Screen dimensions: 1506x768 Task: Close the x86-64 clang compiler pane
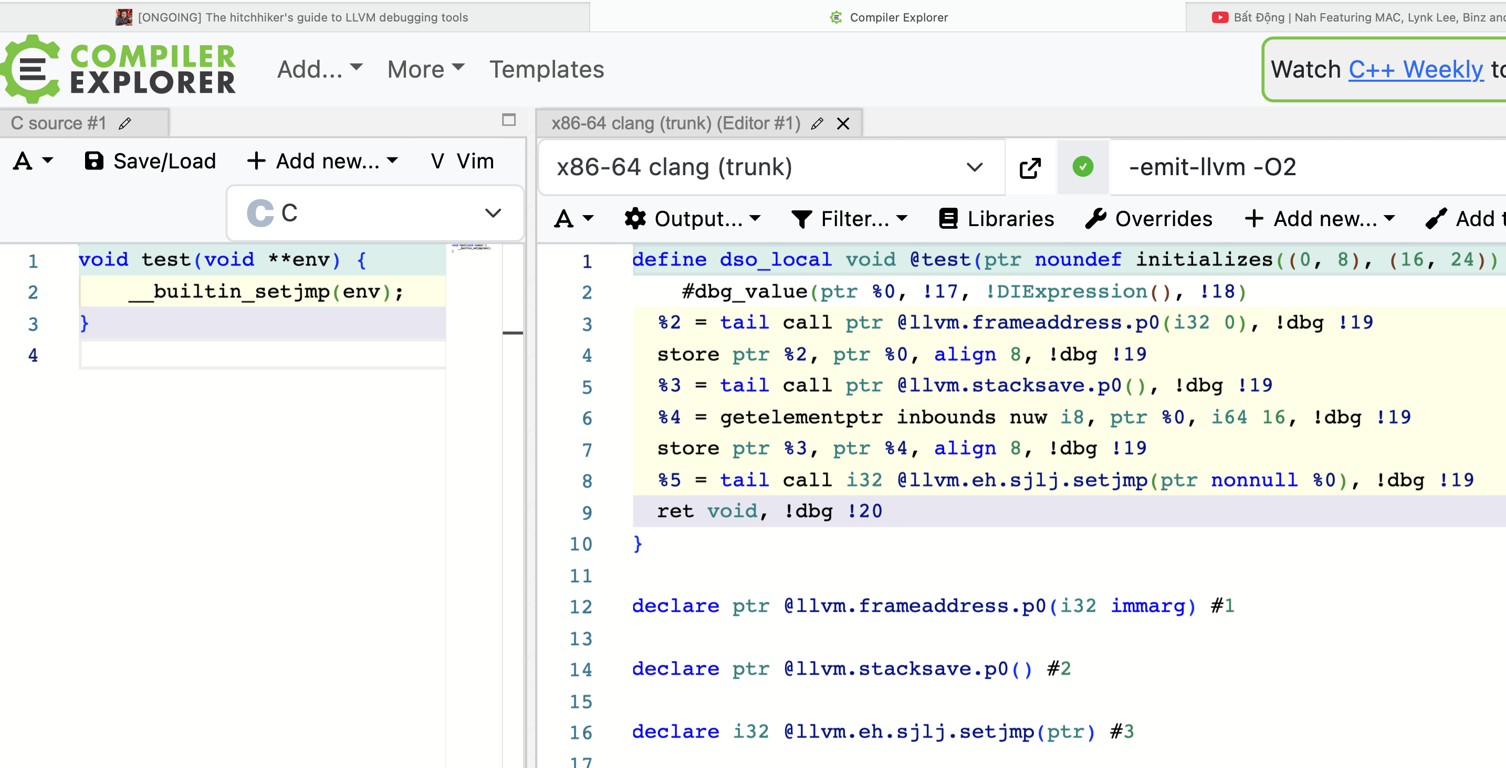(842, 123)
